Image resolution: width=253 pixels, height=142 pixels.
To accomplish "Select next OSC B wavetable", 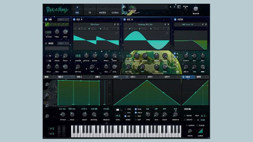I will pos(168,25).
